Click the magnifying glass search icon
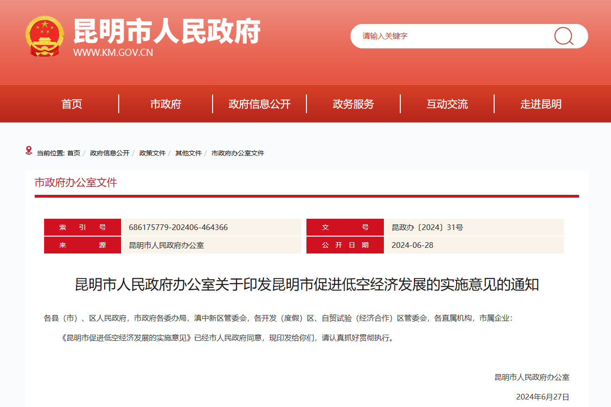 (564, 36)
